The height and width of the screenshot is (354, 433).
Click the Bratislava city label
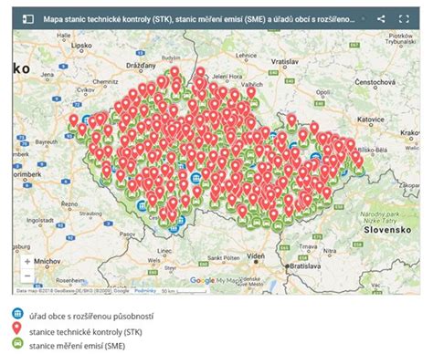pos(305,266)
